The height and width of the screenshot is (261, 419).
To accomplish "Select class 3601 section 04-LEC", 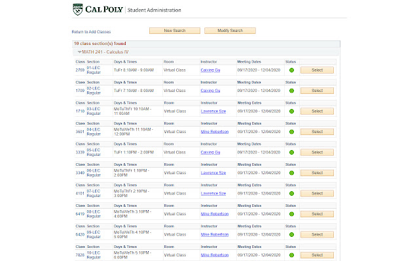I will (317, 132).
